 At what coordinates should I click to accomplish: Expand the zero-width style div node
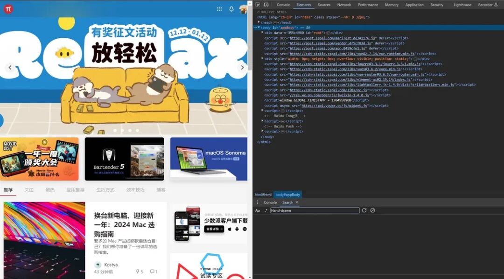(x=263, y=58)
